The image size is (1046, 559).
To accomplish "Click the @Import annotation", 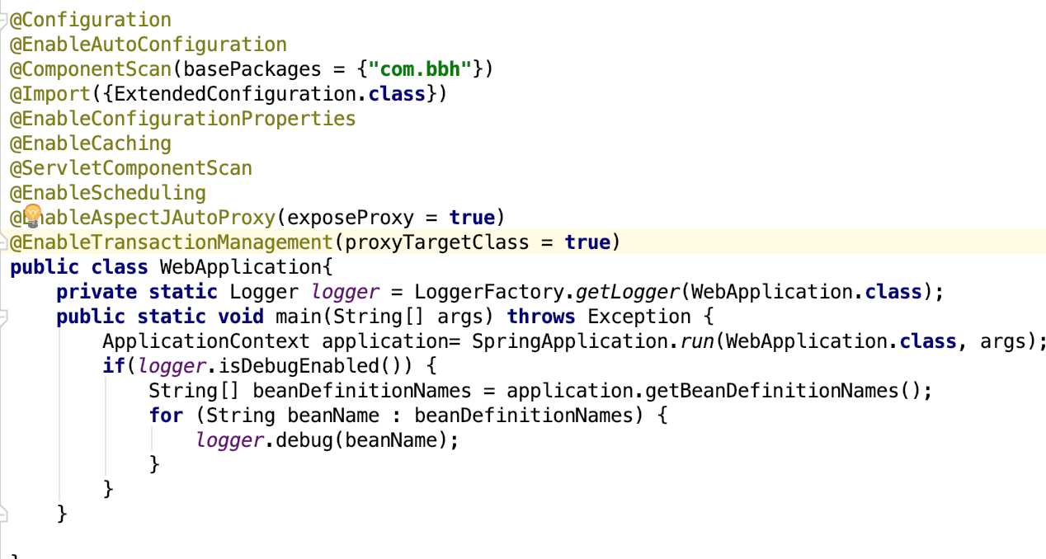I will [x=50, y=94].
